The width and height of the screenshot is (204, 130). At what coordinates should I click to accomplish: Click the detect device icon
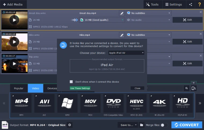(x=194, y=88)
